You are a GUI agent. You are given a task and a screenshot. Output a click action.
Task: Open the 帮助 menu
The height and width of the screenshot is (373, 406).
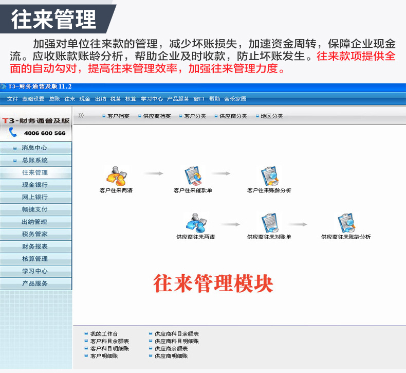214,99
